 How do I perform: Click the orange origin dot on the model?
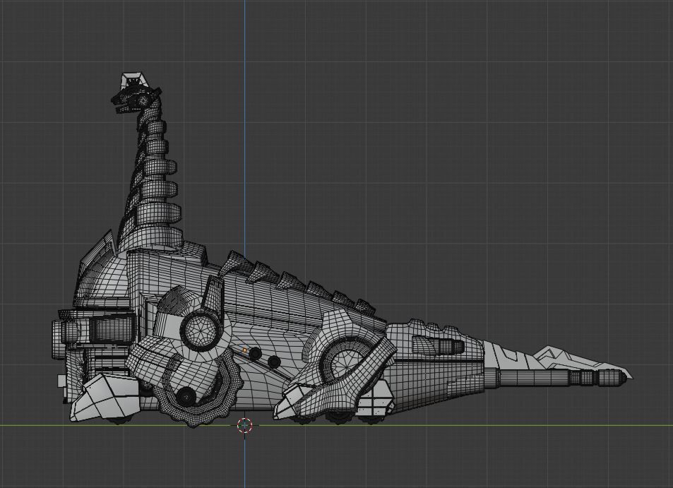pyautogui.click(x=244, y=350)
